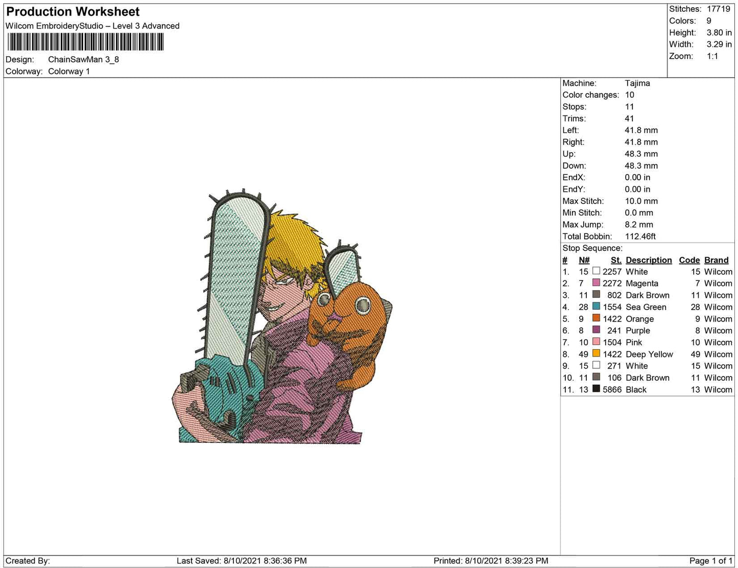Viewport: 738px width, 568px height.
Task: Click the Trims value "41"
Action: (629, 119)
